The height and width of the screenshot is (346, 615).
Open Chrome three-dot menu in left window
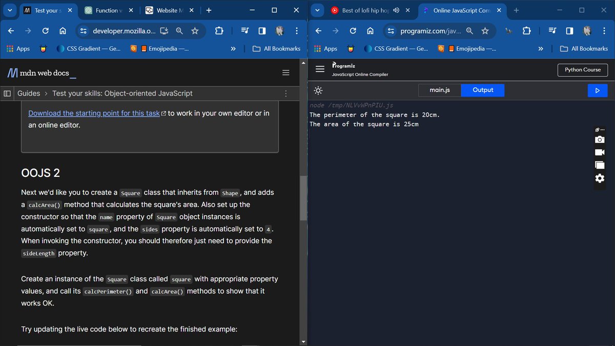tap(297, 31)
